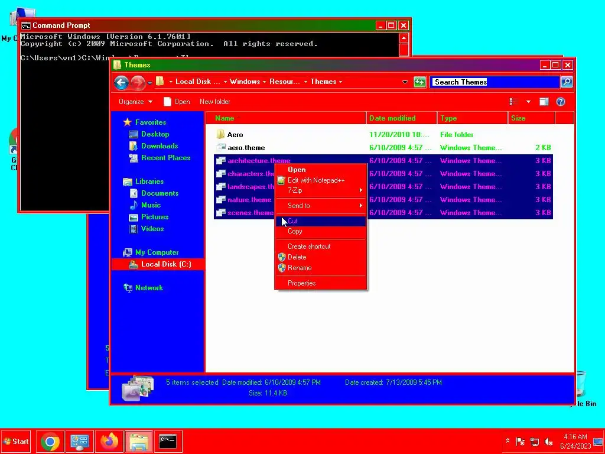
Task: Expand the recent pages dropdown near Forward
Action: (x=149, y=83)
